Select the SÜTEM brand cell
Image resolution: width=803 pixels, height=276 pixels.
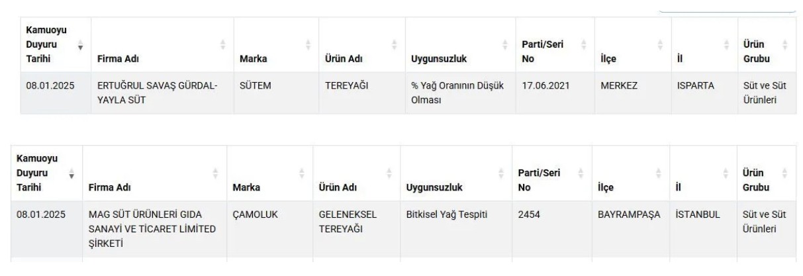click(256, 86)
